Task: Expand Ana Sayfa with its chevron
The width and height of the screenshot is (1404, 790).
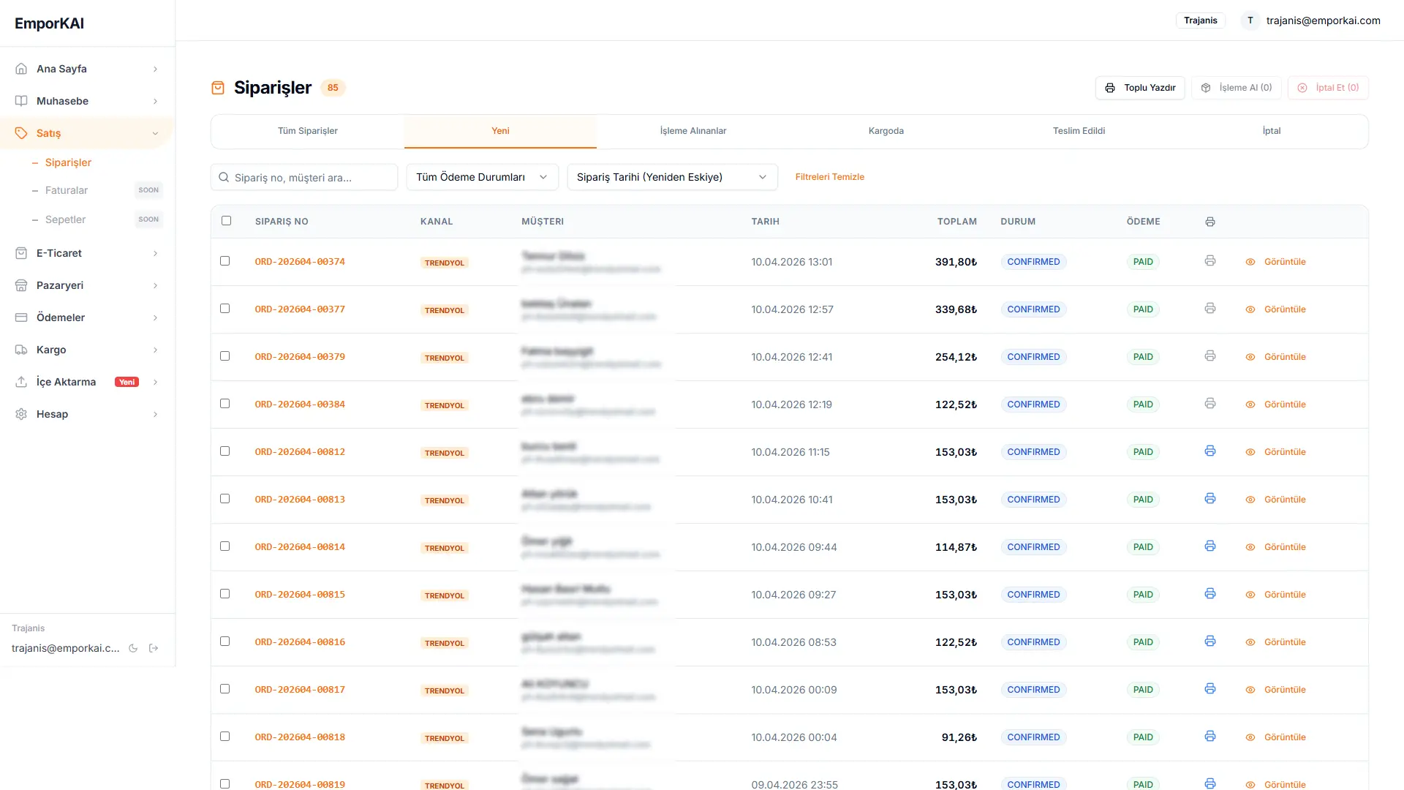Action: pos(155,69)
